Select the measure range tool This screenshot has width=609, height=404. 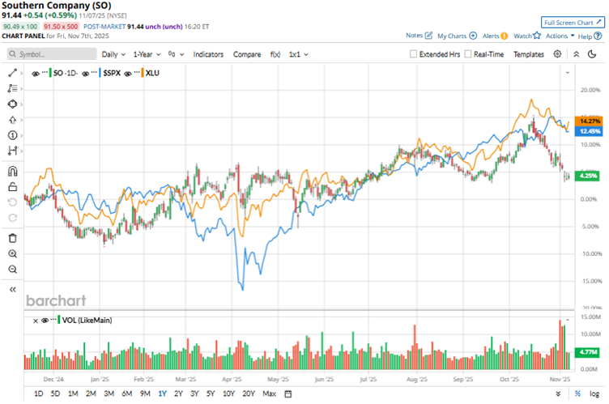click(x=12, y=151)
